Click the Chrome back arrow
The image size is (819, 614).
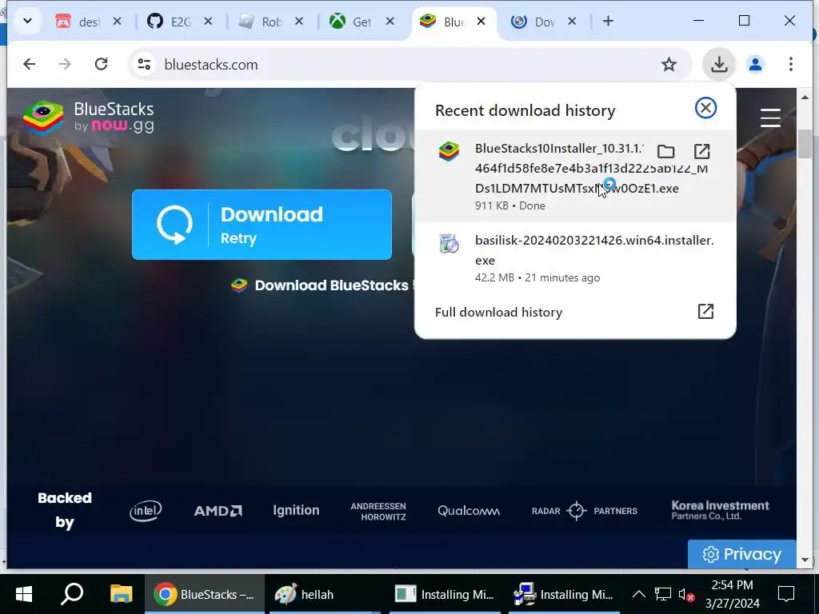[x=30, y=64]
